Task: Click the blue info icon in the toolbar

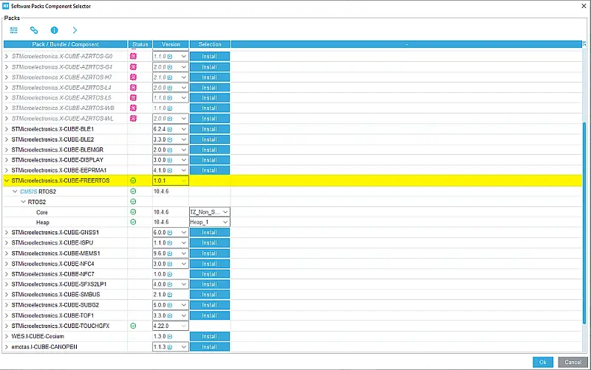Action: tap(54, 30)
